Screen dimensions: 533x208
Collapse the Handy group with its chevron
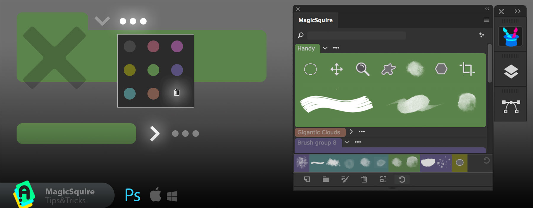pos(325,48)
